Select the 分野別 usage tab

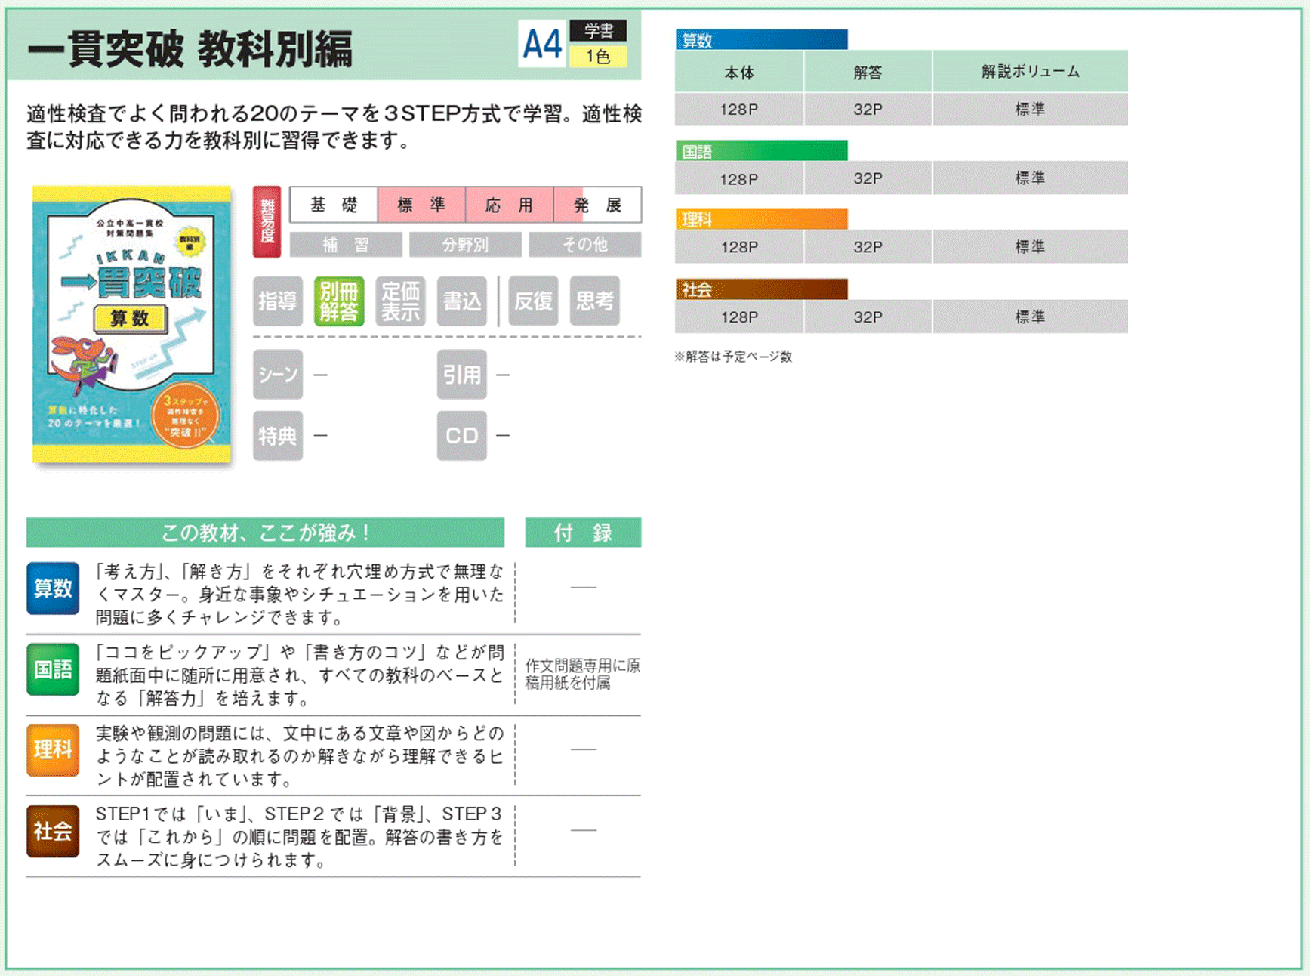point(465,245)
